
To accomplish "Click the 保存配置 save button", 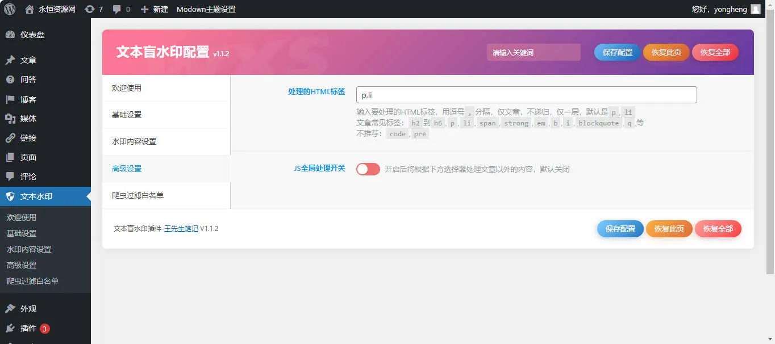I will tap(616, 51).
